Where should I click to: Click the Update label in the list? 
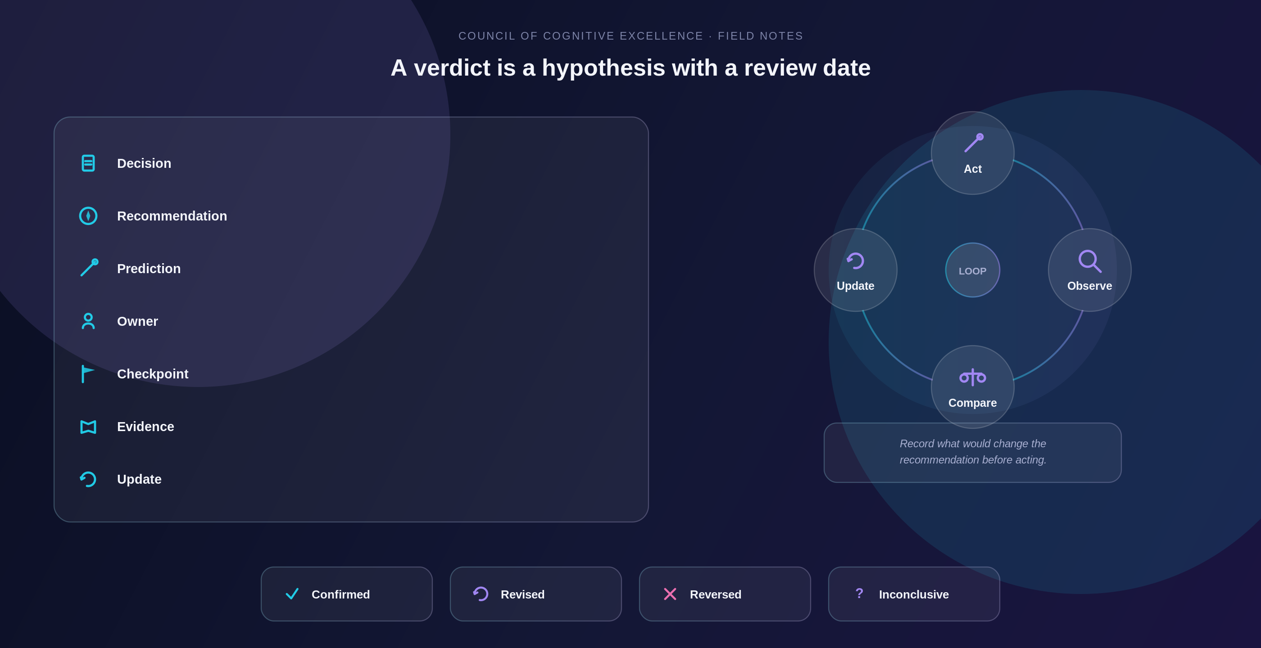coord(139,479)
